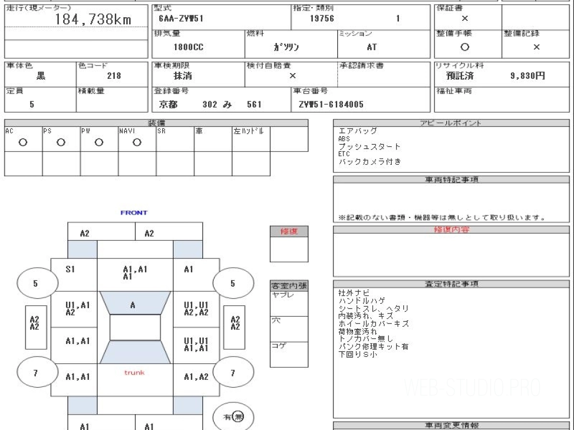Click the empty SR equipment cell
The image size is (574, 430).
tap(175, 139)
